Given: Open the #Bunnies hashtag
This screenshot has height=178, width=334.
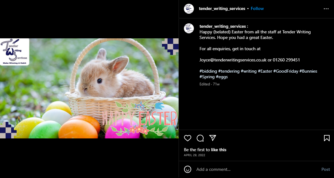Looking at the screenshot, I should point(308,71).
